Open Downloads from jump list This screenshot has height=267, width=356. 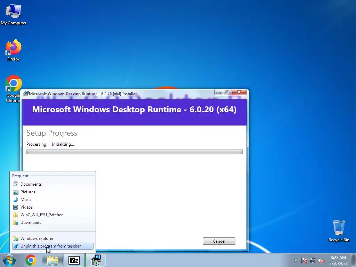point(53,222)
